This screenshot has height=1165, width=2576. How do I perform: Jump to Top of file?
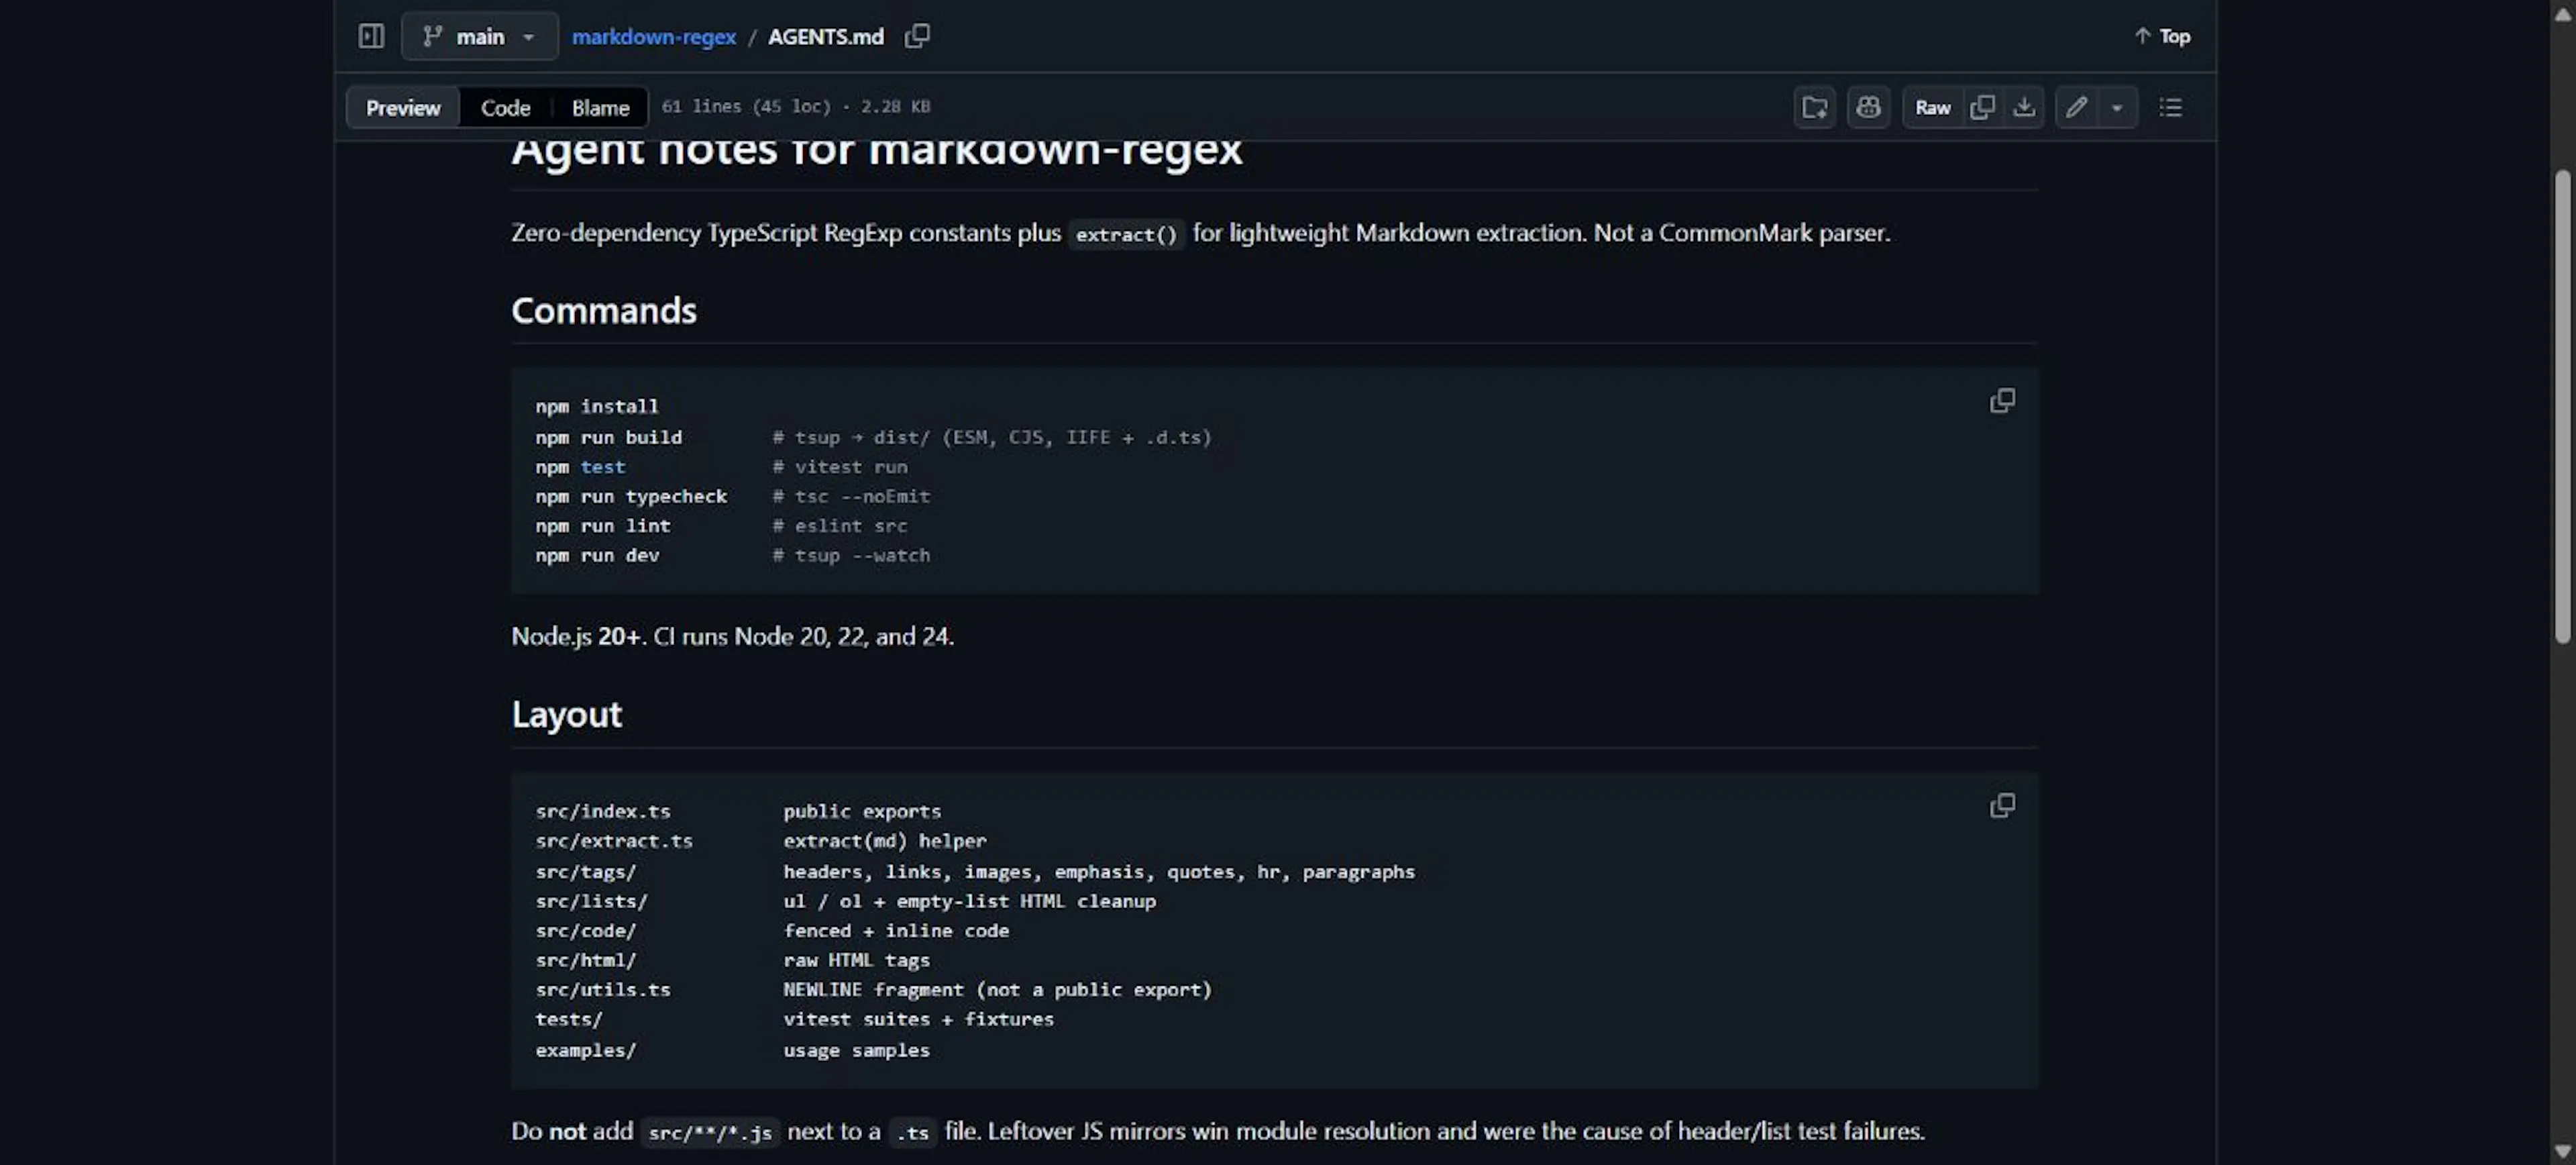coord(2162,36)
